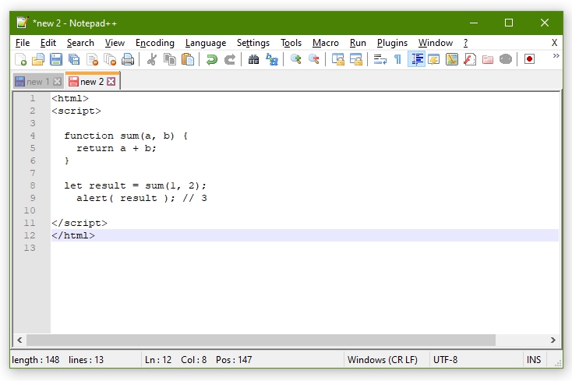572x381 pixels.
Task: Toggle word wrap toolbar button
Action: pos(380,59)
